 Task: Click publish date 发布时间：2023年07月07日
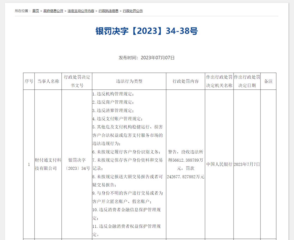[147, 58]
